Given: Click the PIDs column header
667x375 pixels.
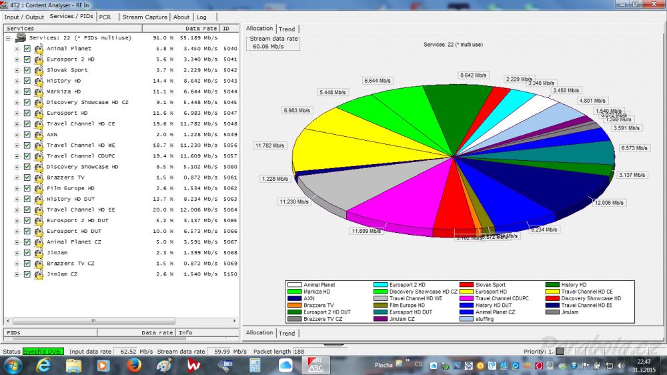Looking at the screenshot, I should (51, 333).
